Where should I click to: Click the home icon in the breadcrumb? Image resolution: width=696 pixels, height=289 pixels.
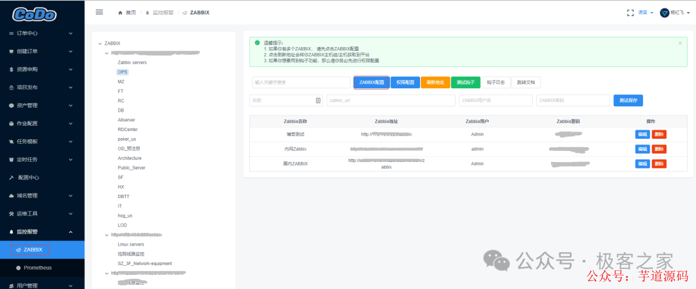click(x=121, y=13)
